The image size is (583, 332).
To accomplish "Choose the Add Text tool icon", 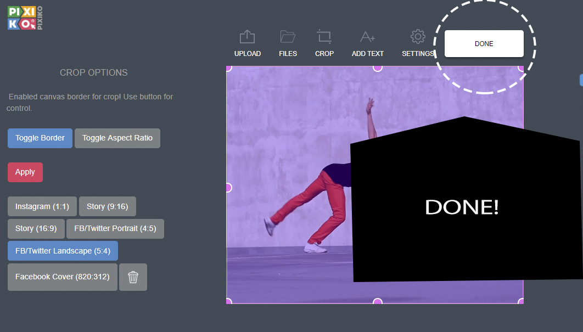I will coord(367,37).
